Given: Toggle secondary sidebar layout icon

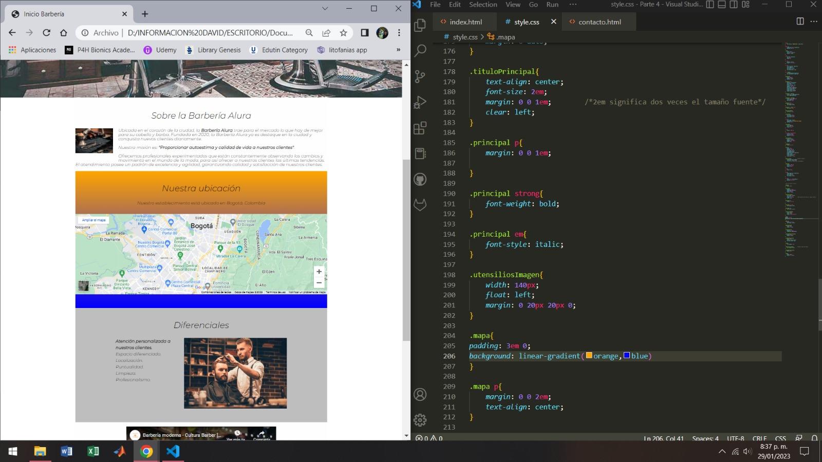Looking at the screenshot, I should (x=734, y=5).
